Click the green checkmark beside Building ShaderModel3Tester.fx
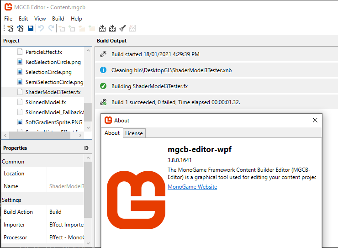This screenshot has width=338, height=248. tap(103, 86)
